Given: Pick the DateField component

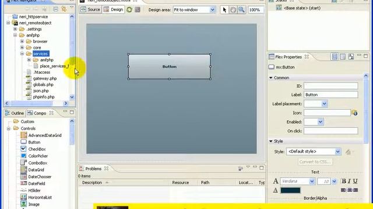Looking at the screenshot, I should pos(36,183).
